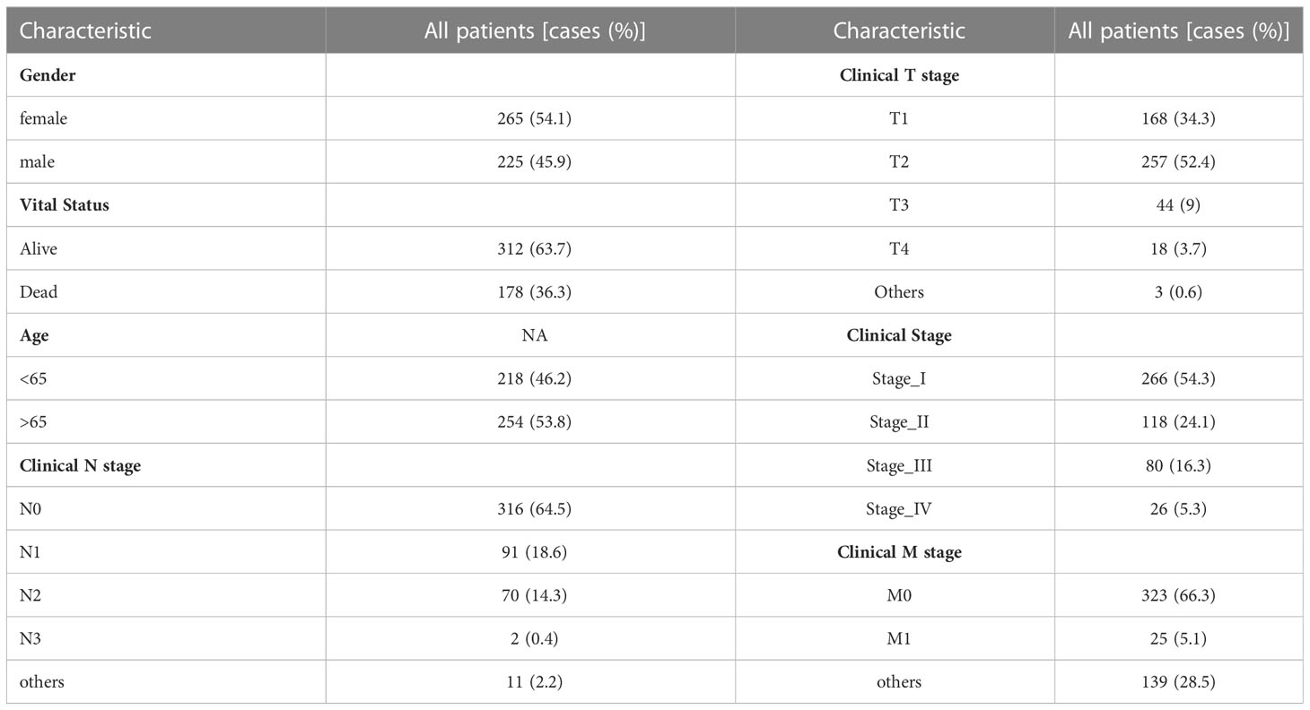
Task: Click the <65 value 218 (46.2)
Action: (530, 378)
